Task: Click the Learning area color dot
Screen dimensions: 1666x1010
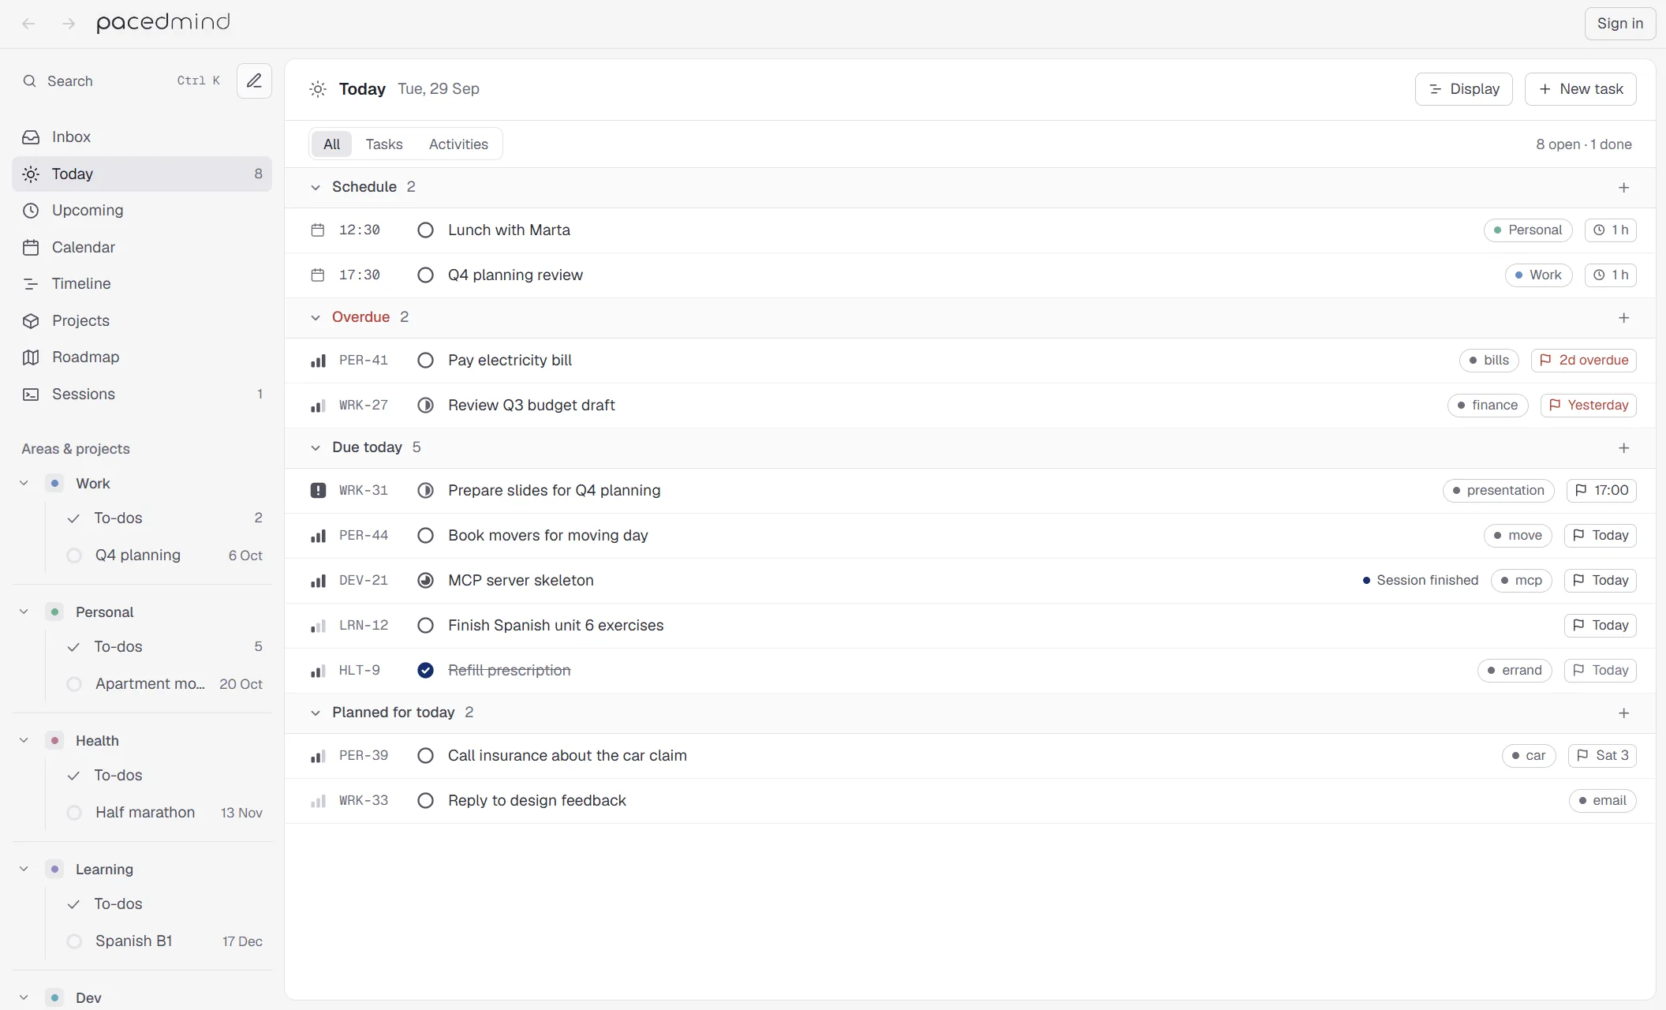Action: (54, 870)
